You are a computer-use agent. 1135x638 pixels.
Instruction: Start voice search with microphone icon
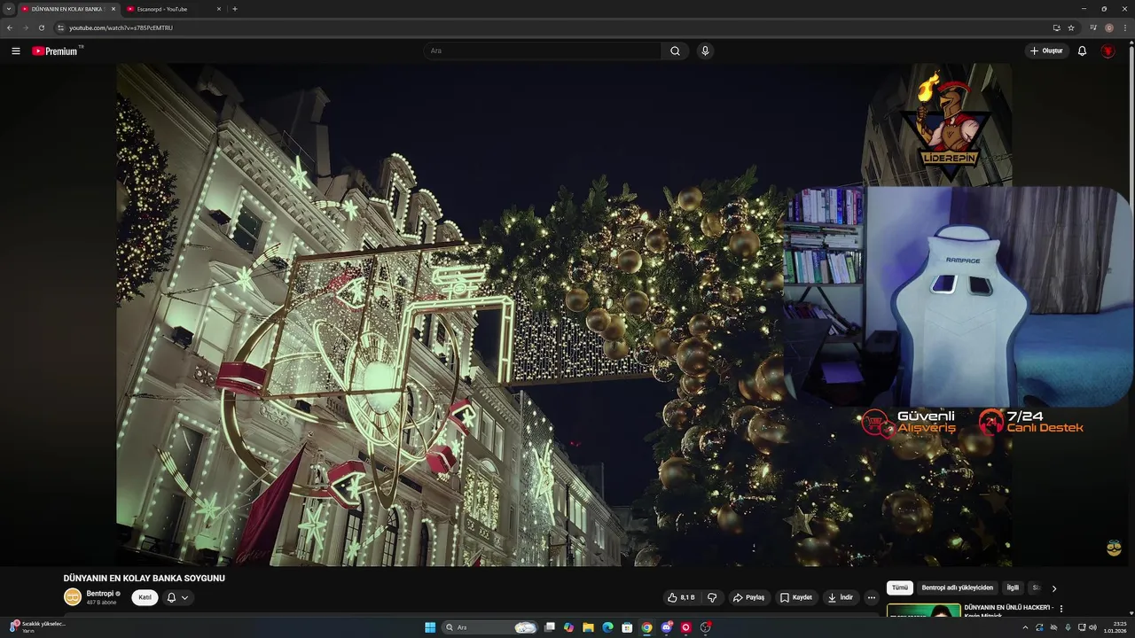[705, 51]
